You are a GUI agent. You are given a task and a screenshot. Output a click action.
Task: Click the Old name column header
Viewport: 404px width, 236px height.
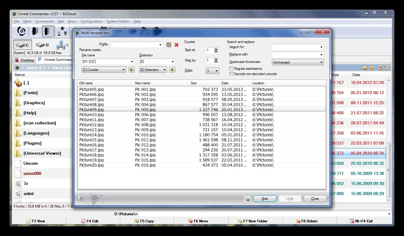coord(105,83)
